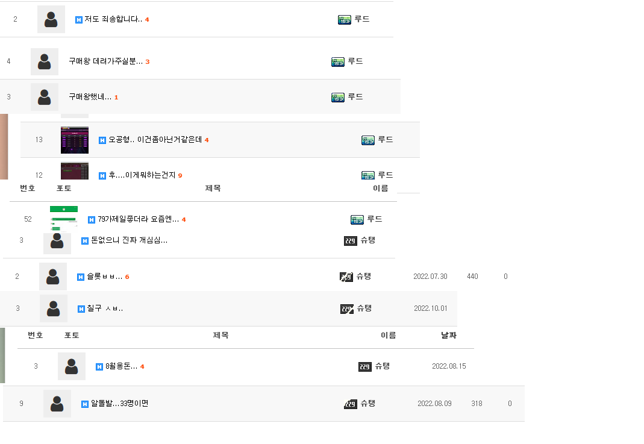Click level 153 badge next to '저도 죄송합니다..'
The width and height of the screenshot is (644, 444).
tap(344, 20)
